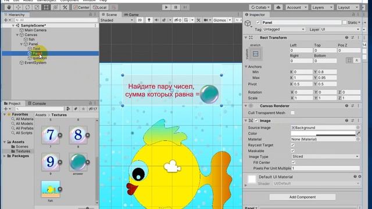Collapse the parent Panel object
372x209 pixels.
tap(22, 44)
